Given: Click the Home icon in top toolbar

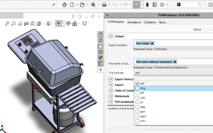Looking at the screenshot, I should point(64,5).
